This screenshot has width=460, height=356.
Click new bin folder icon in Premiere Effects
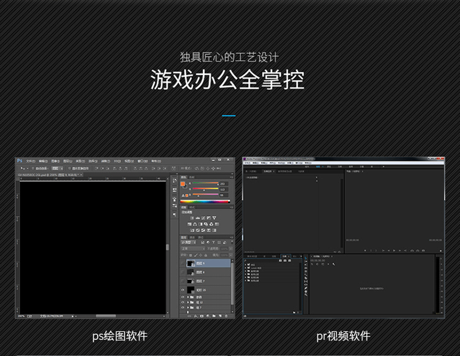coord(294,313)
